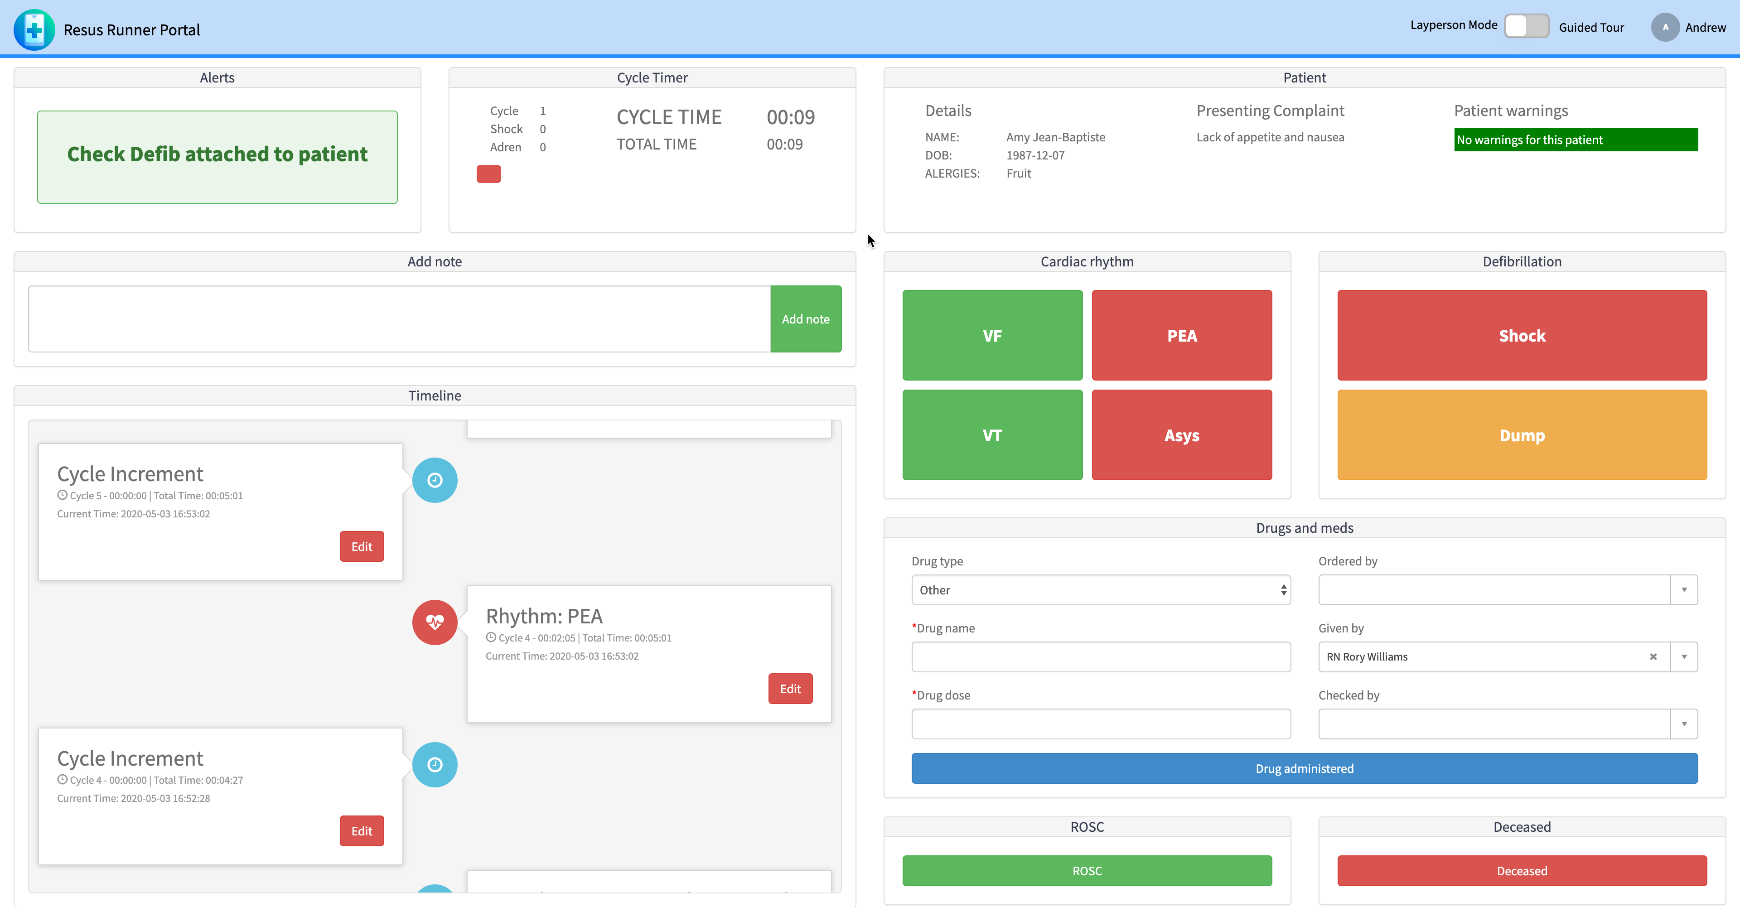Mark patient ROSC

pyautogui.click(x=1087, y=871)
